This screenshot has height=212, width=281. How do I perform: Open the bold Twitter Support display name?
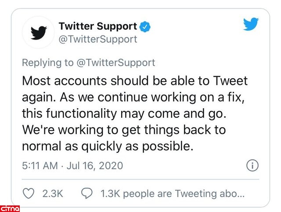pos(98,26)
